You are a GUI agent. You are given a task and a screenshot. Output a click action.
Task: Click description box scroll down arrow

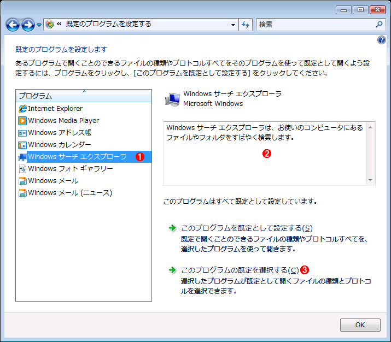370,180
